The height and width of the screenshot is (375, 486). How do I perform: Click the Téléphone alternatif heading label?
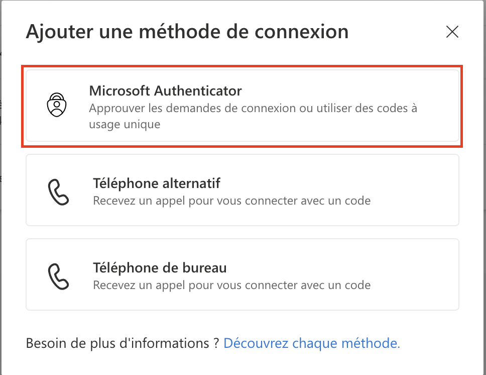coord(157,183)
